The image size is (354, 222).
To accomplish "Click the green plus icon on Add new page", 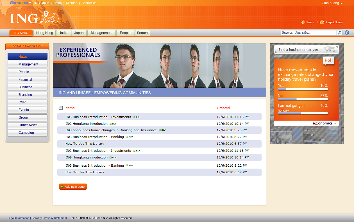I will point(62,187).
